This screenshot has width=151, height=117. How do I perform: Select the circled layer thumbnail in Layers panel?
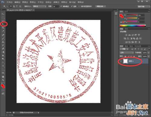[x=125, y=61]
